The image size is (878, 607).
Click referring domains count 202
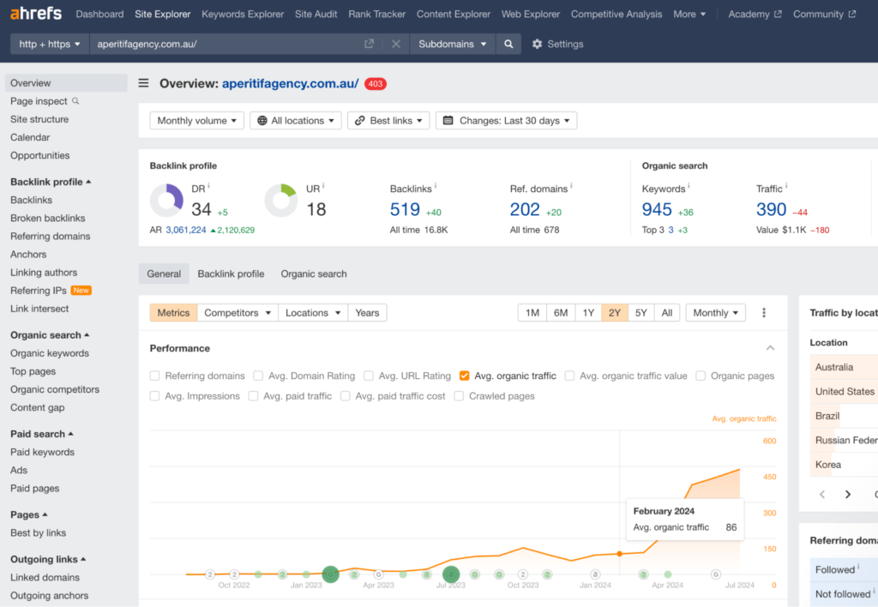525,209
